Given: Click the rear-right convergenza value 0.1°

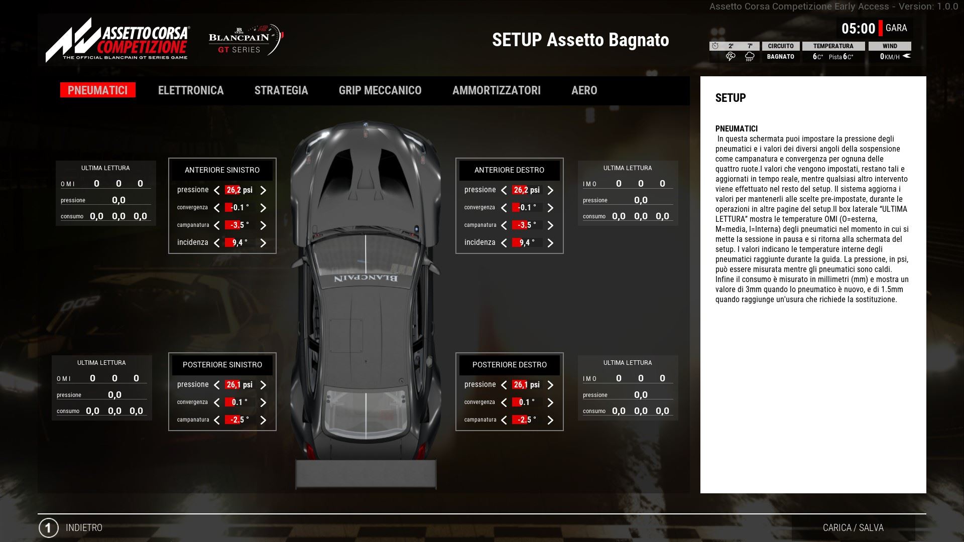Looking at the screenshot, I should (x=527, y=402).
